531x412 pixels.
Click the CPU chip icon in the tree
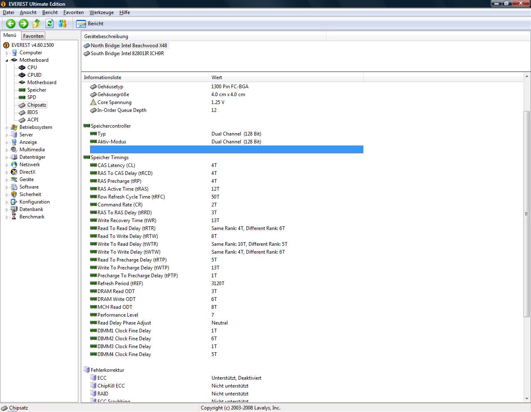click(22, 68)
